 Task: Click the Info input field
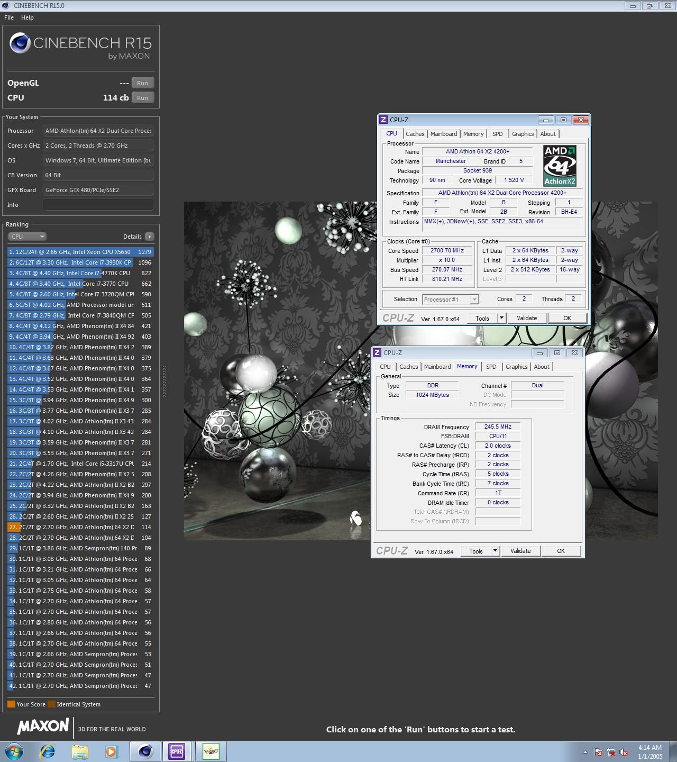point(98,205)
